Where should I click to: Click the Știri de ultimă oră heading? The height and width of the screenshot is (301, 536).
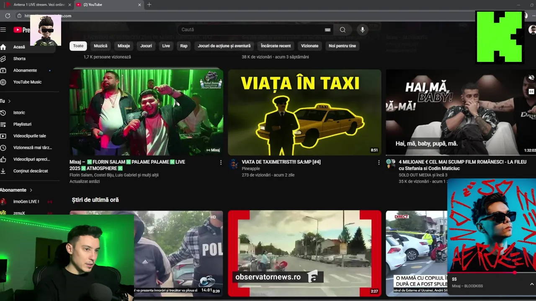[95, 200]
